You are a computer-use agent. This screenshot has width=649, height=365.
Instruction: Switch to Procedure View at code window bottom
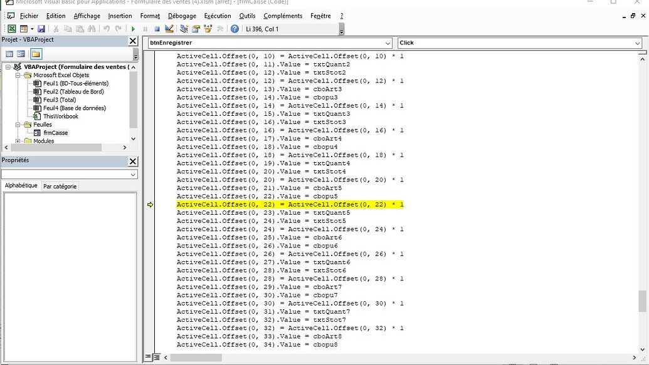(x=149, y=356)
